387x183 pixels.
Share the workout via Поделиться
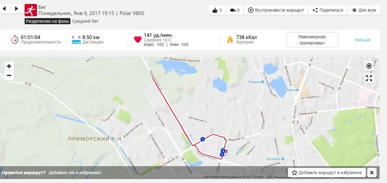pos(328,10)
